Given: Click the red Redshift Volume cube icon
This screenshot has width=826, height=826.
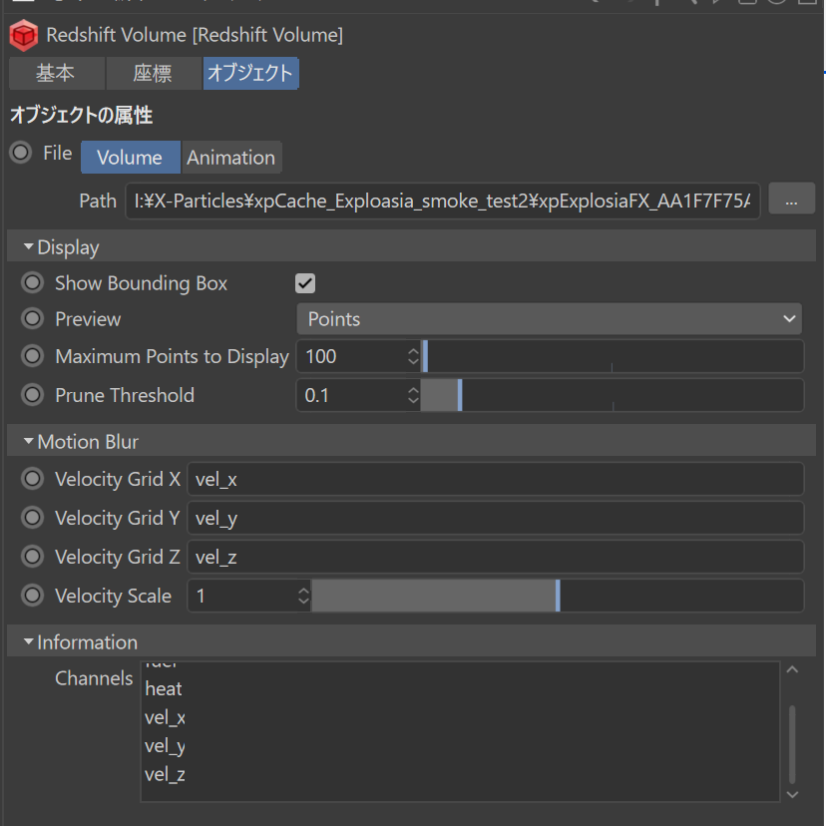Looking at the screenshot, I should click(24, 35).
